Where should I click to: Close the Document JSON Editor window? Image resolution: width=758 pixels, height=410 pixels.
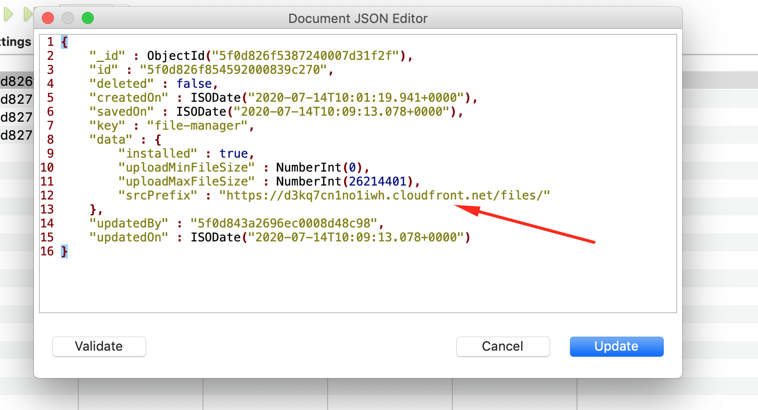48,18
